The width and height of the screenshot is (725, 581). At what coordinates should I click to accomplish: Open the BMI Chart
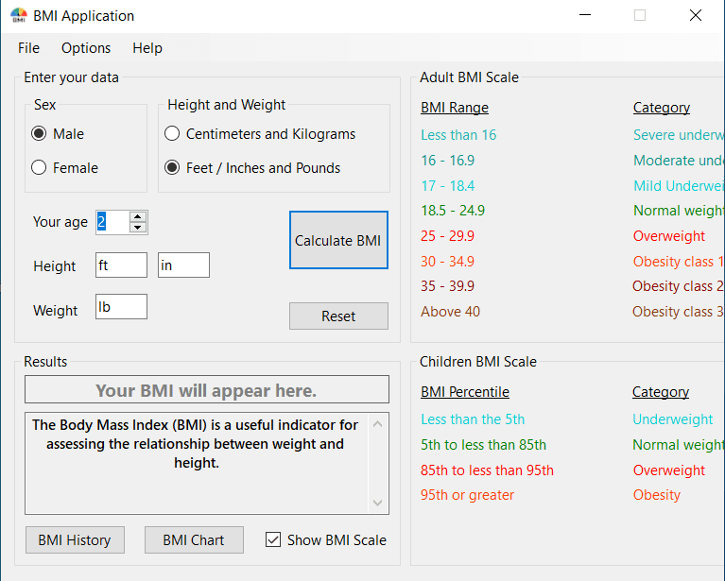point(194,540)
